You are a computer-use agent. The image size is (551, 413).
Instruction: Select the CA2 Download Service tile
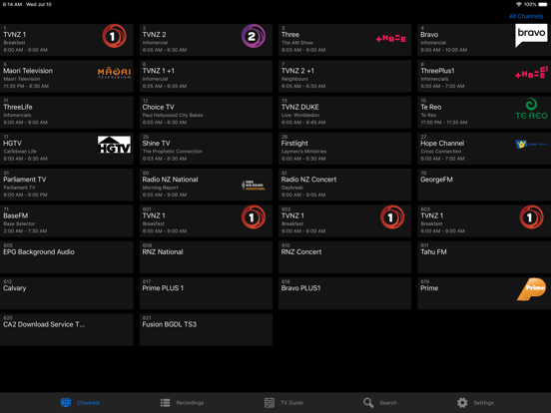tap(67, 329)
